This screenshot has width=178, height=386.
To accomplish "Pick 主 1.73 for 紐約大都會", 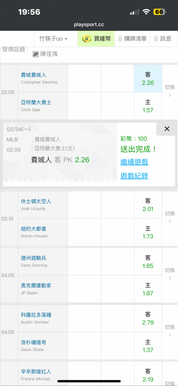I will [x=148, y=232].
